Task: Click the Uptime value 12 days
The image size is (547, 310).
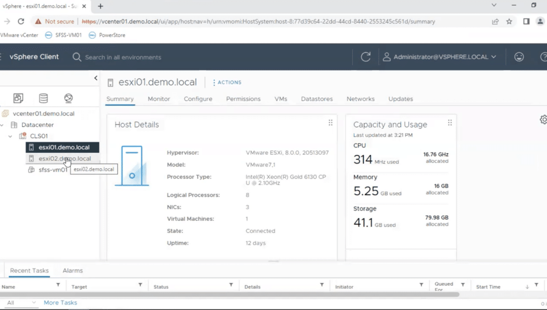Action: click(255, 243)
